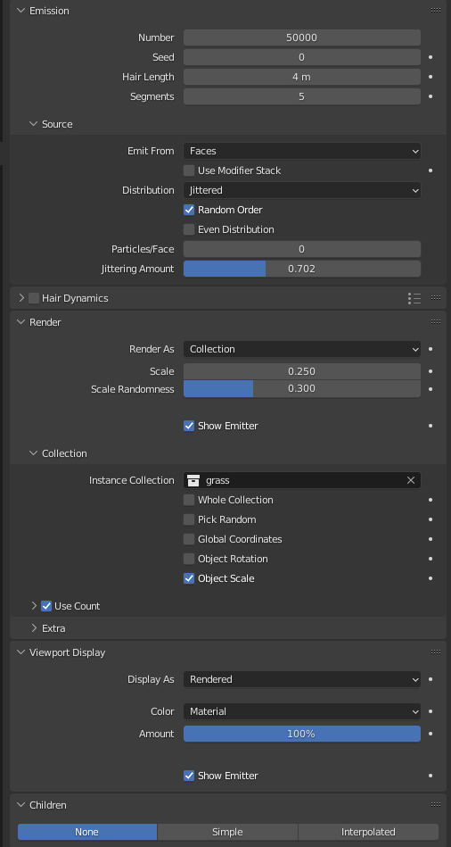Uncheck the Object Scale checkbox

click(189, 578)
